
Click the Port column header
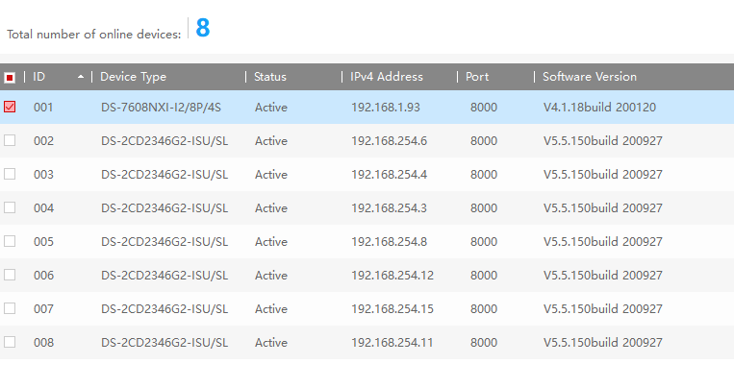477,77
